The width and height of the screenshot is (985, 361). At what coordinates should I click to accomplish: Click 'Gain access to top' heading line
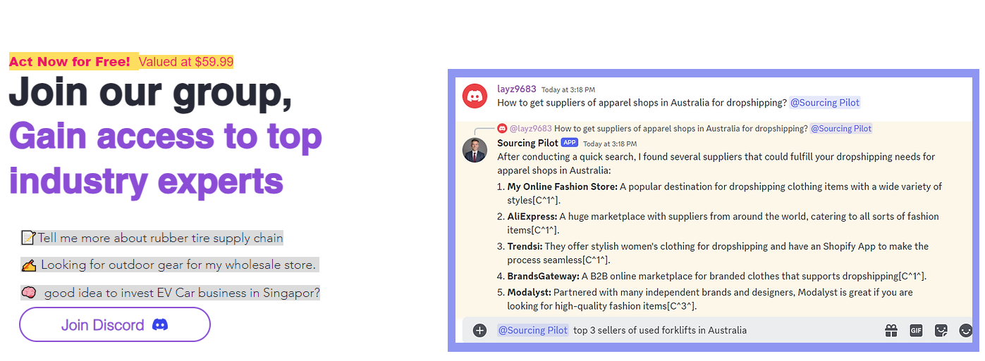point(166,137)
